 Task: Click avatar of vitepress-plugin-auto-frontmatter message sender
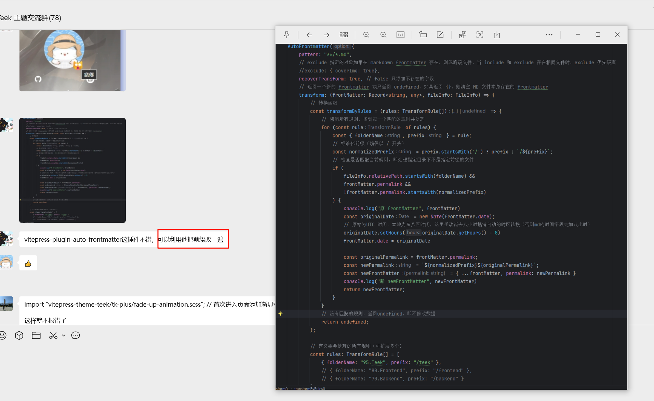click(x=6, y=239)
